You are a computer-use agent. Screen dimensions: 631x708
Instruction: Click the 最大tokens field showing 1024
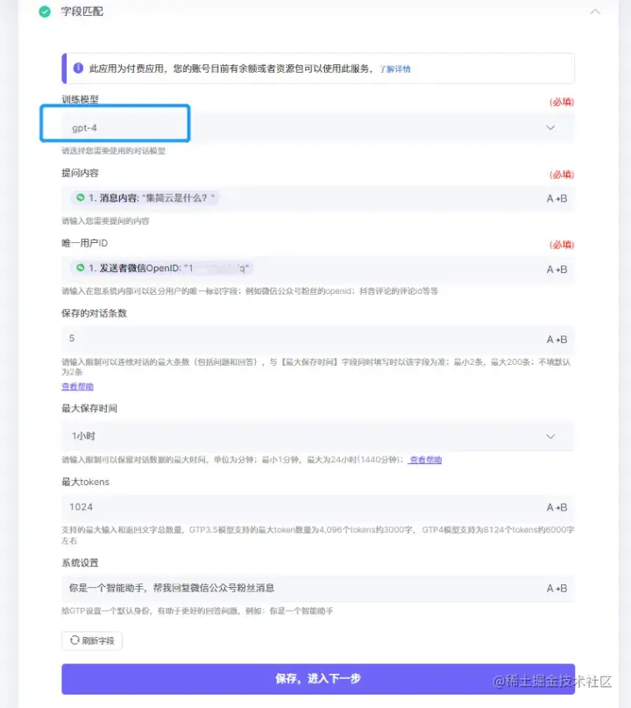(x=318, y=507)
